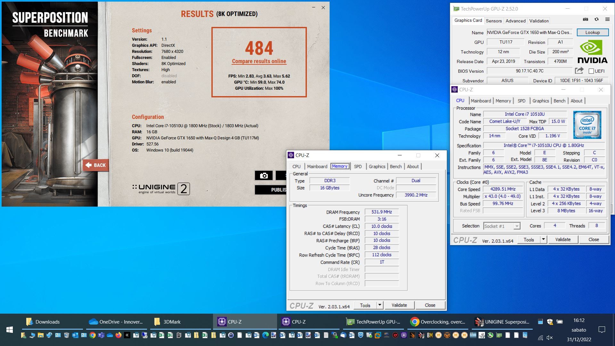
Task: Open the Selection Socket #1 combo box
Action: [502, 226]
